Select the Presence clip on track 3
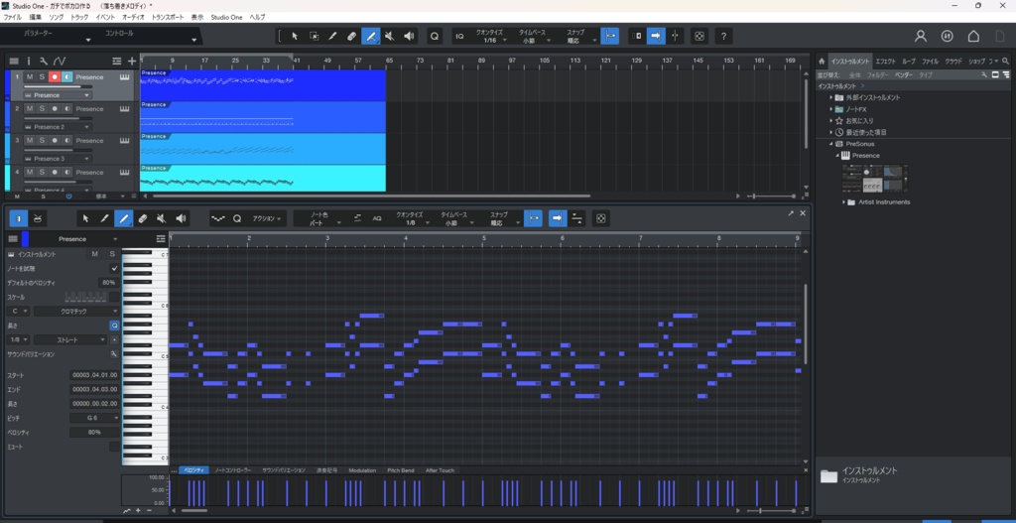 point(262,149)
